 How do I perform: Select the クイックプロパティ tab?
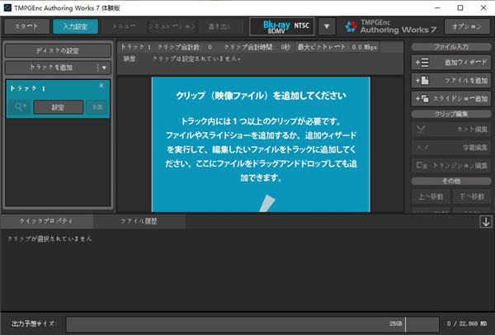point(46,221)
